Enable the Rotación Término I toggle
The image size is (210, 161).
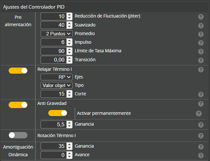coord(18,135)
